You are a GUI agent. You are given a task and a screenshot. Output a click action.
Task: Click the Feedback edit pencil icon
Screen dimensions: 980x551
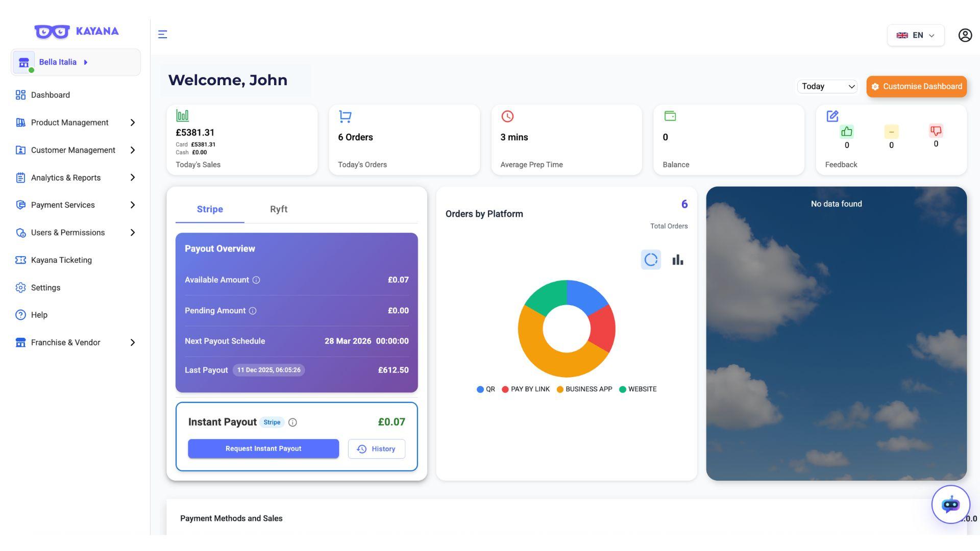pos(832,116)
